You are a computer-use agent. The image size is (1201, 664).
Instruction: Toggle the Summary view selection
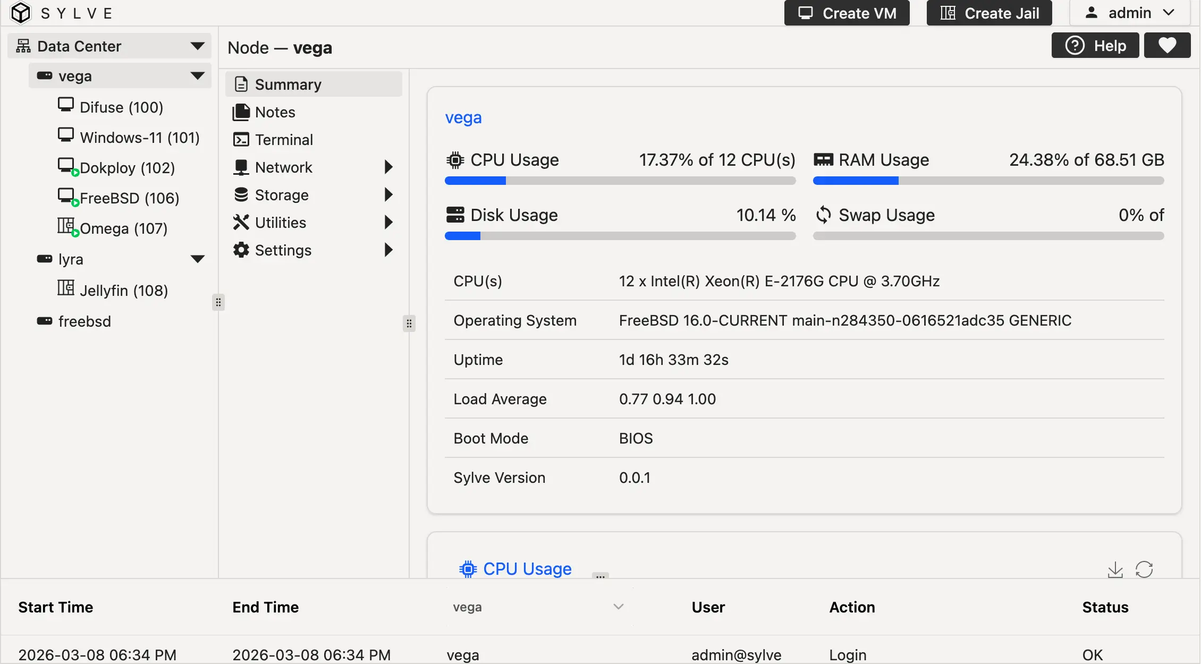coord(287,84)
